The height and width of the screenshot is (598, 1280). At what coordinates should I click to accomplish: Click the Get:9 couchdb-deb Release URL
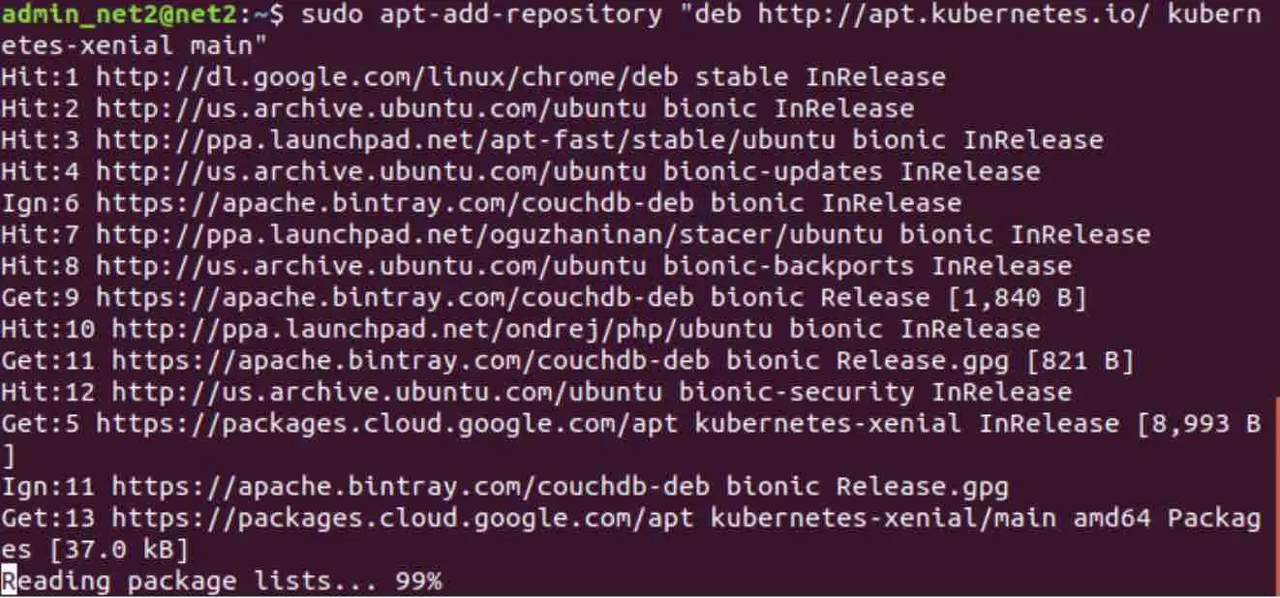point(395,297)
